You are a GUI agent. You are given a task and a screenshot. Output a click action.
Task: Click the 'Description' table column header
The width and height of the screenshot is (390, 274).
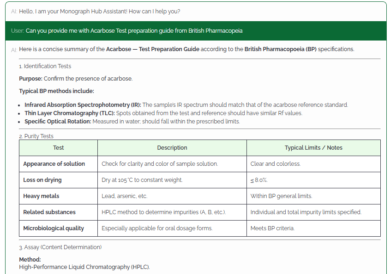point(172,147)
